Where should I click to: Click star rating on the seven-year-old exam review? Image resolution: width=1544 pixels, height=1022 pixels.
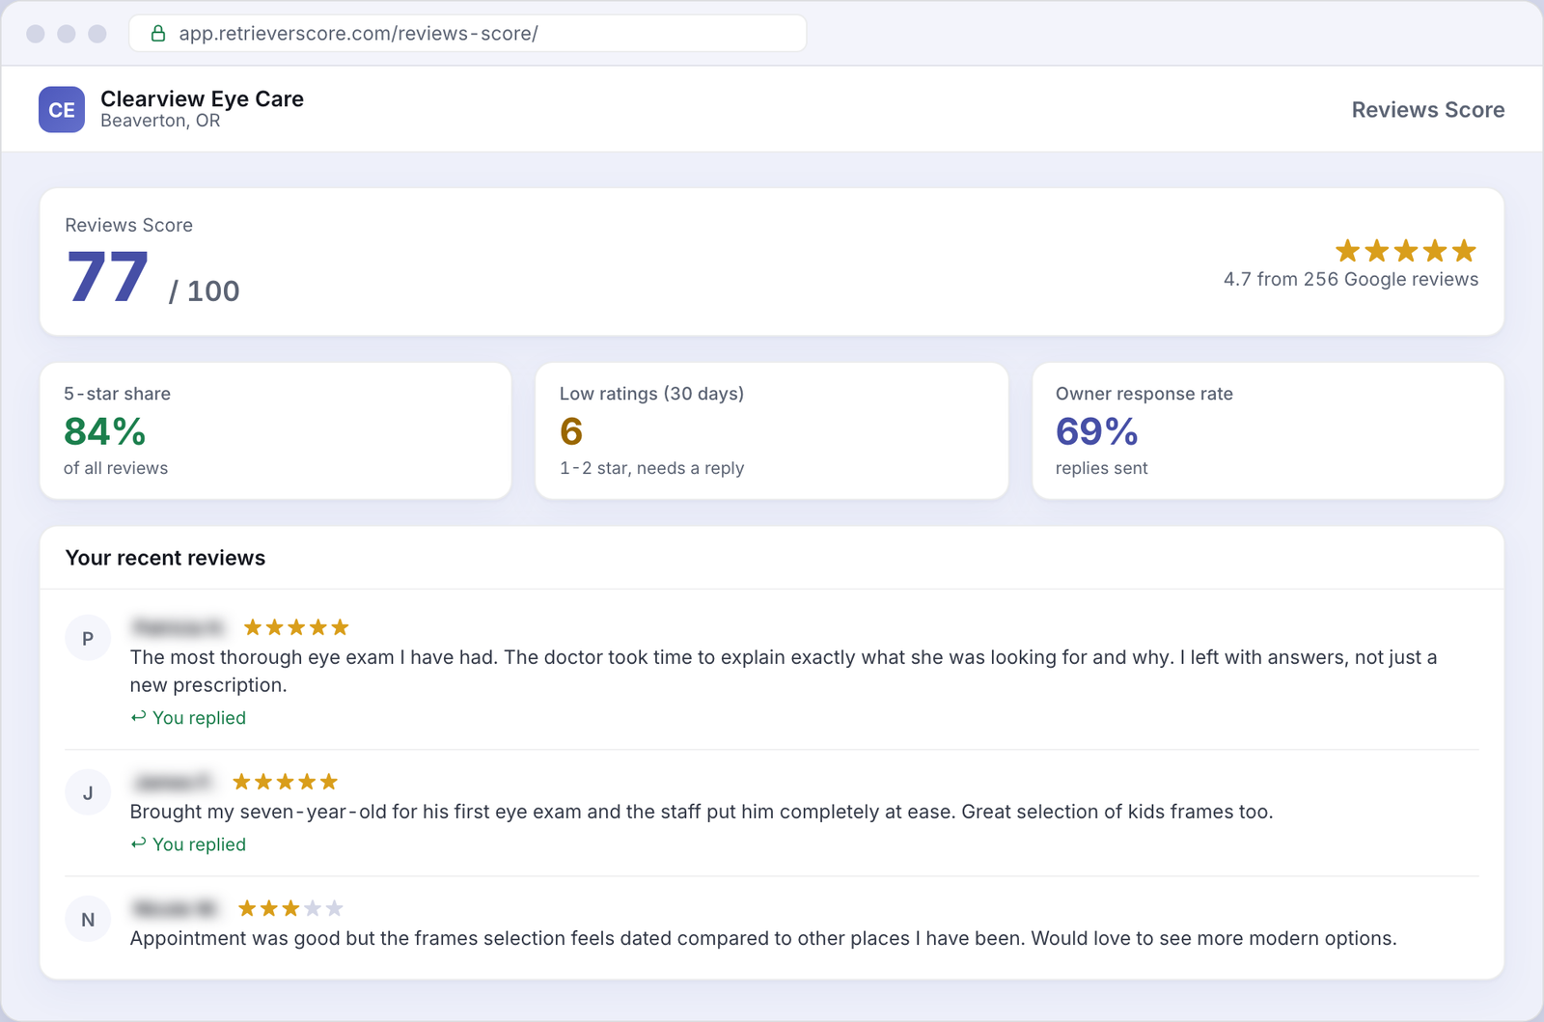pyautogui.click(x=286, y=782)
